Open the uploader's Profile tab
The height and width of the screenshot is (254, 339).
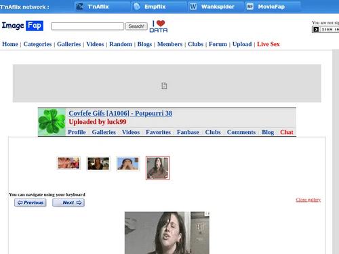pyautogui.click(x=77, y=132)
